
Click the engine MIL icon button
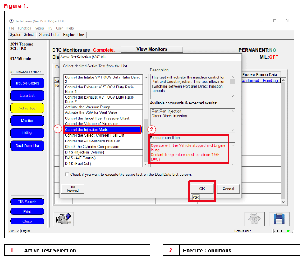click(64, 219)
